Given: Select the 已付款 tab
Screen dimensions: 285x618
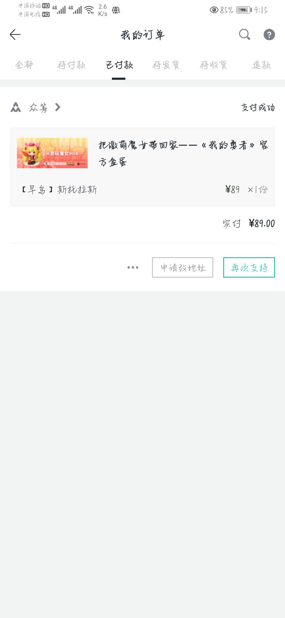Looking at the screenshot, I should point(119,65).
